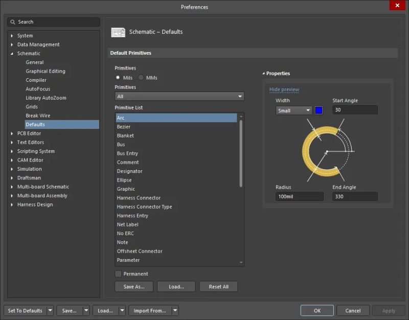Select the MMs radio button
Image resolution: width=409 pixels, height=320 pixels.
[141, 78]
